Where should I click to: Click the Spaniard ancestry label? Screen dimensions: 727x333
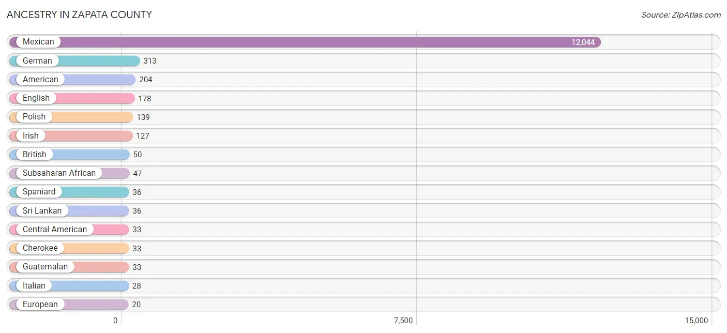[x=39, y=192]
